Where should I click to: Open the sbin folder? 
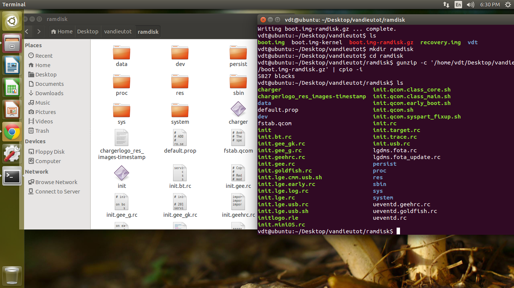pos(238,82)
